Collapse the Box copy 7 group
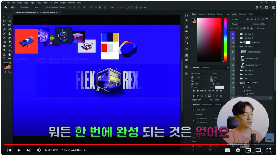This screenshot has width=277, height=155. click(239, 47)
